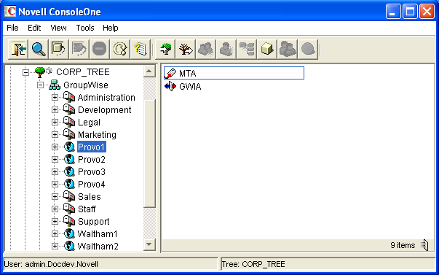The width and height of the screenshot is (439, 275).
Task: Click the disabled New User person icon
Action: click(226, 49)
